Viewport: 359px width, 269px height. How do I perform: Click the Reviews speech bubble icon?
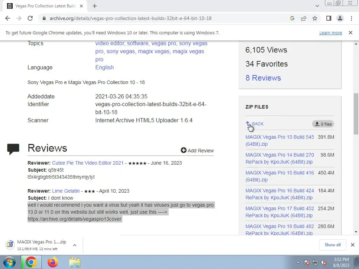[x=13, y=149]
